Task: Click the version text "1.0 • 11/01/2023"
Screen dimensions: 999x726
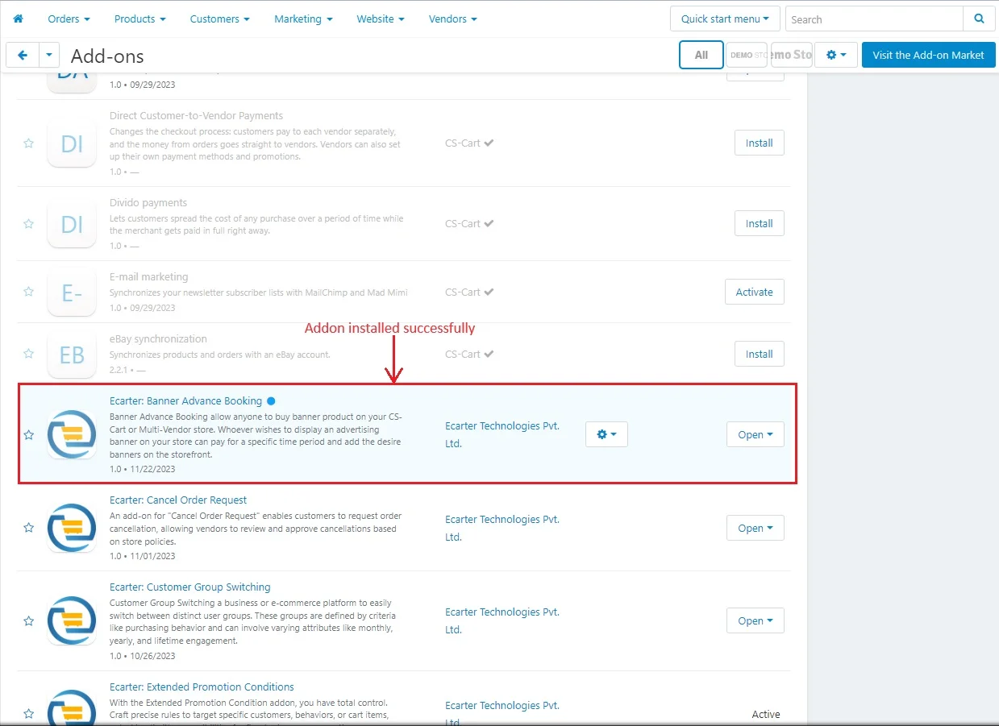Action: point(143,556)
